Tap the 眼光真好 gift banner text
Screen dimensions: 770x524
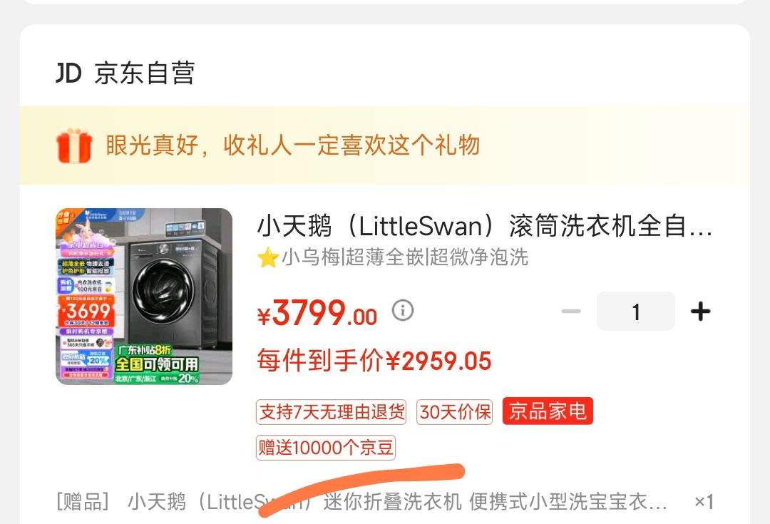point(293,145)
